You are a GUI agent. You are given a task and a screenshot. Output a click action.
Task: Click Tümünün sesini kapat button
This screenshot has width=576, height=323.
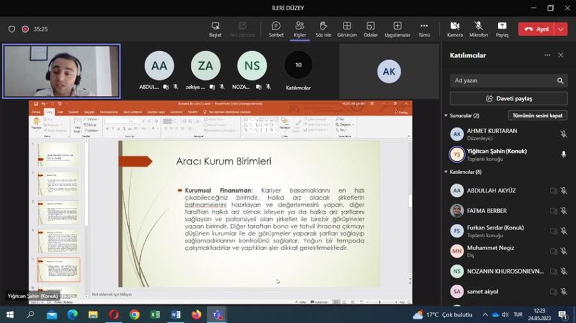click(x=537, y=116)
